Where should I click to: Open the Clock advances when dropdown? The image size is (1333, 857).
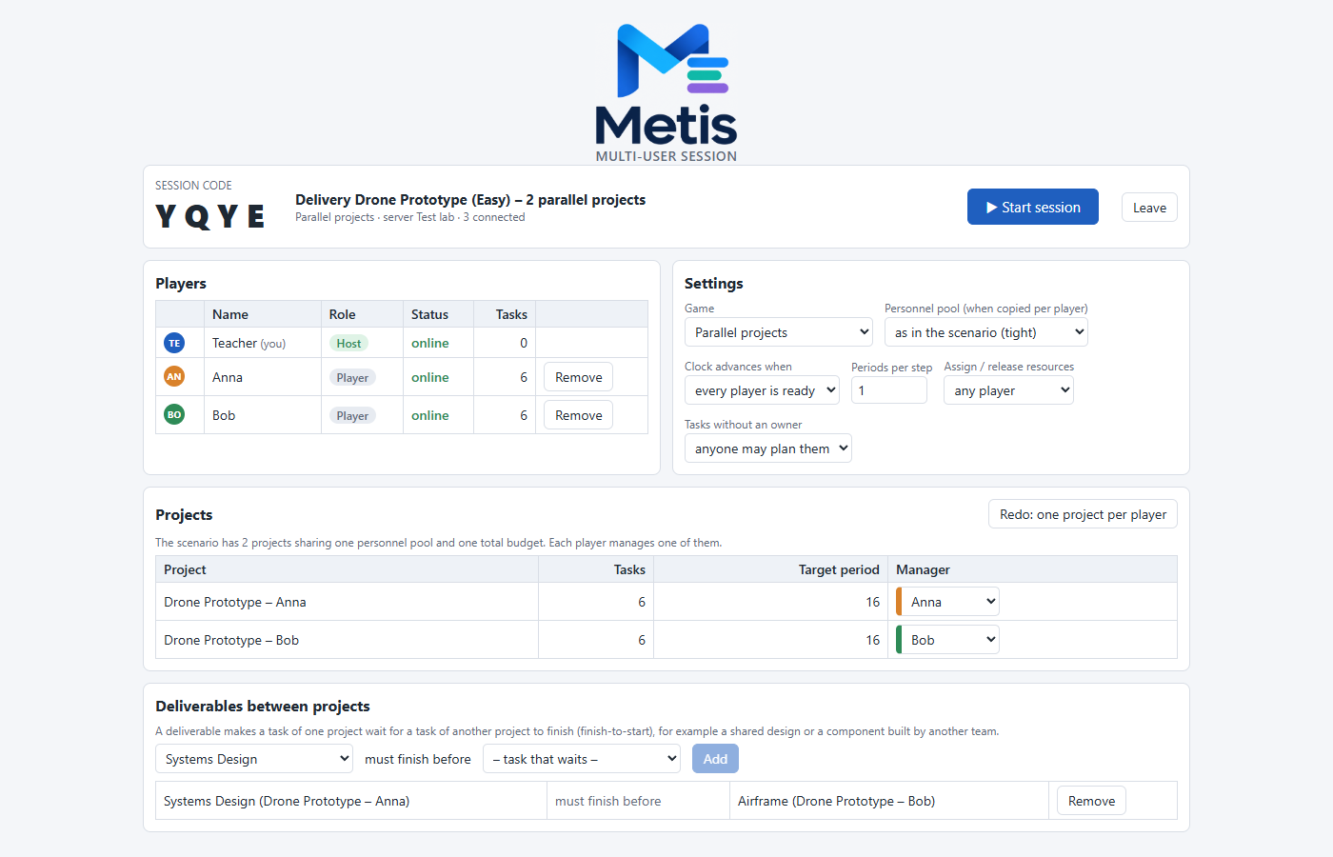(762, 390)
